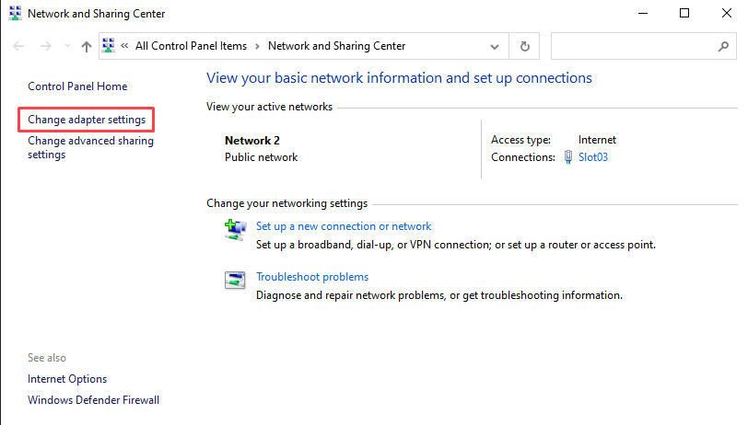748x425 pixels.
Task: Refresh the Network and Sharing Center view
Action: click(525, 46)
